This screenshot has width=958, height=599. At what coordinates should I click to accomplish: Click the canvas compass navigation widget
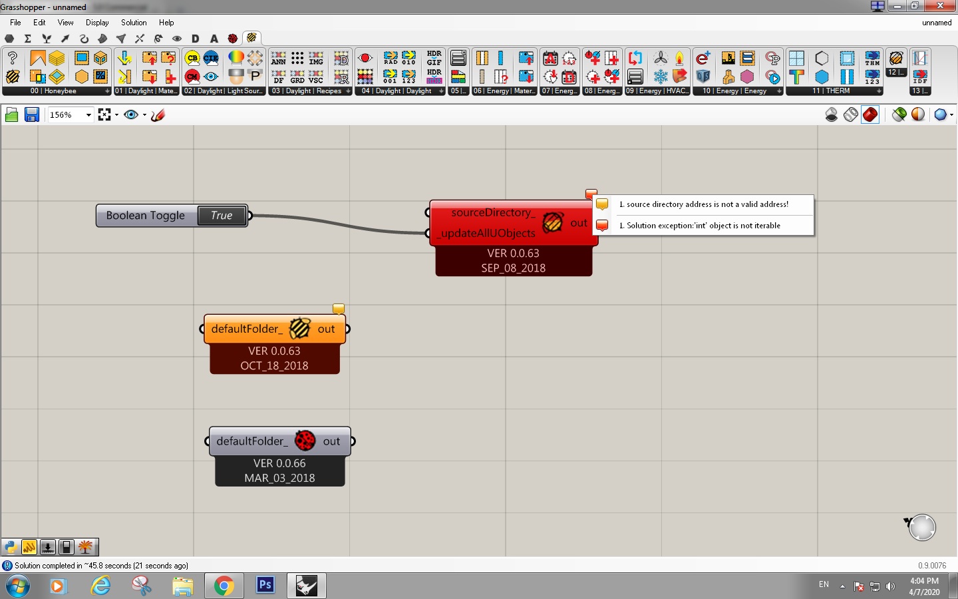[x=921, y=527]
